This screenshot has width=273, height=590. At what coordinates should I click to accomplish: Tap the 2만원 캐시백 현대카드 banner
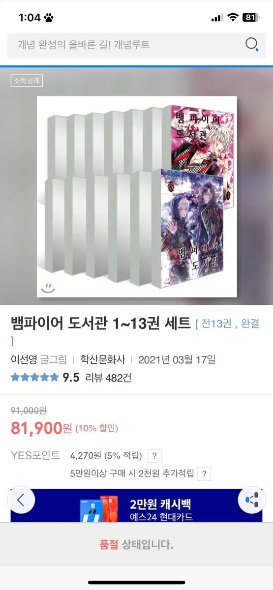pyautogui.click(x=136, y=505)
